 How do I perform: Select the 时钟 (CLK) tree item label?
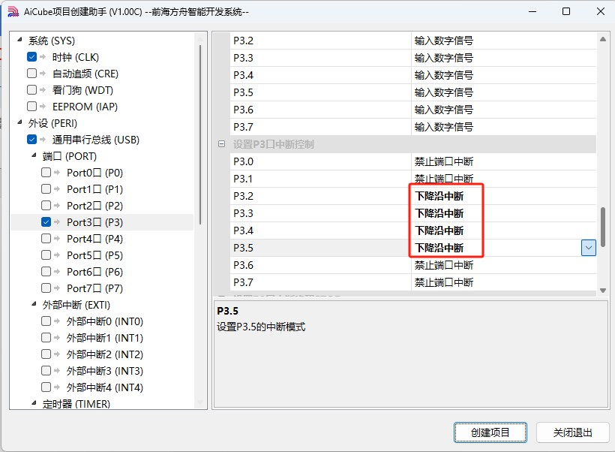pos(75,57)
